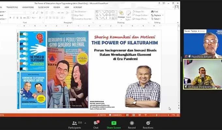Toggle underline text formatting
Screen dimensions: 222x130
pyautogui.click(x=17, y=18)
